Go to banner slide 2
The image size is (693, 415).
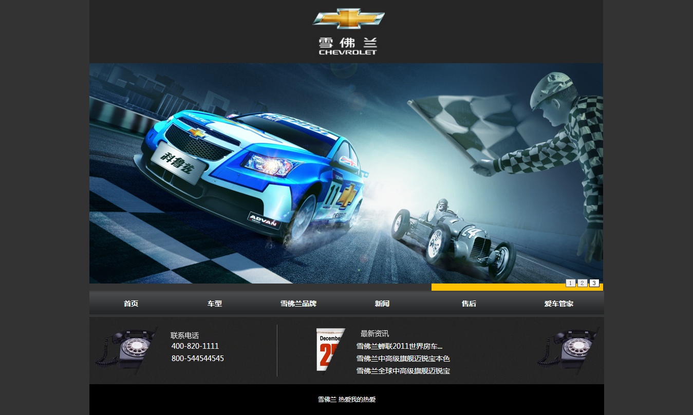click(583, 283)
